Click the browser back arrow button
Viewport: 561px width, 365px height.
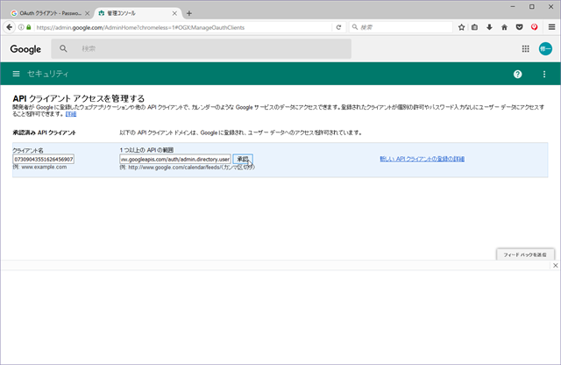tap(10, 27)
